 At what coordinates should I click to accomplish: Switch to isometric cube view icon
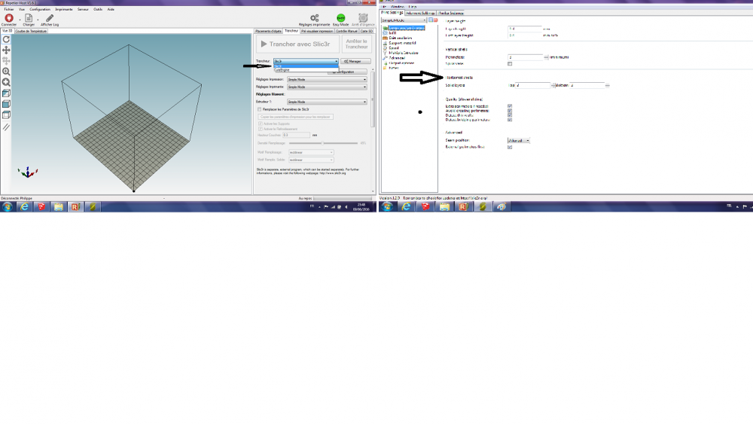tap(6, 93)
